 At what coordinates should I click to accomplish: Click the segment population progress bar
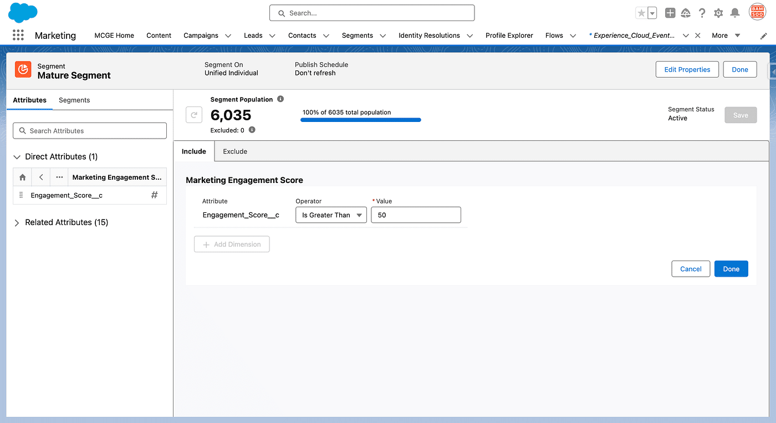[x=360, y=120]
